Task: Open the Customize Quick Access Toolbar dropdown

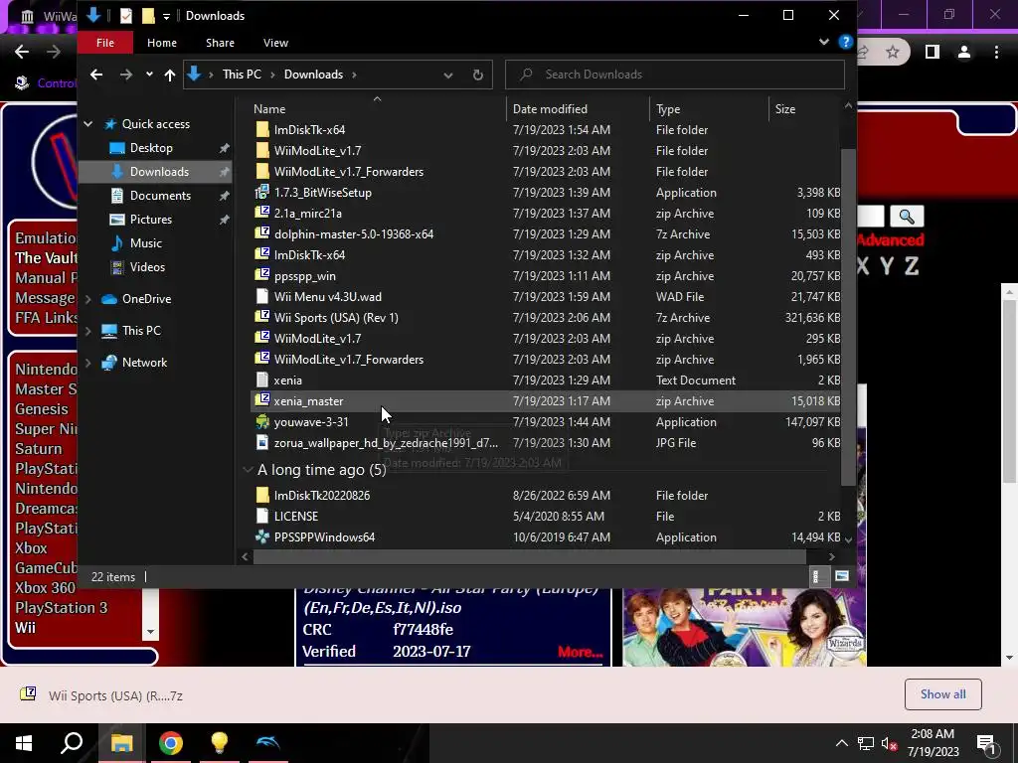Action: point(166,16)
